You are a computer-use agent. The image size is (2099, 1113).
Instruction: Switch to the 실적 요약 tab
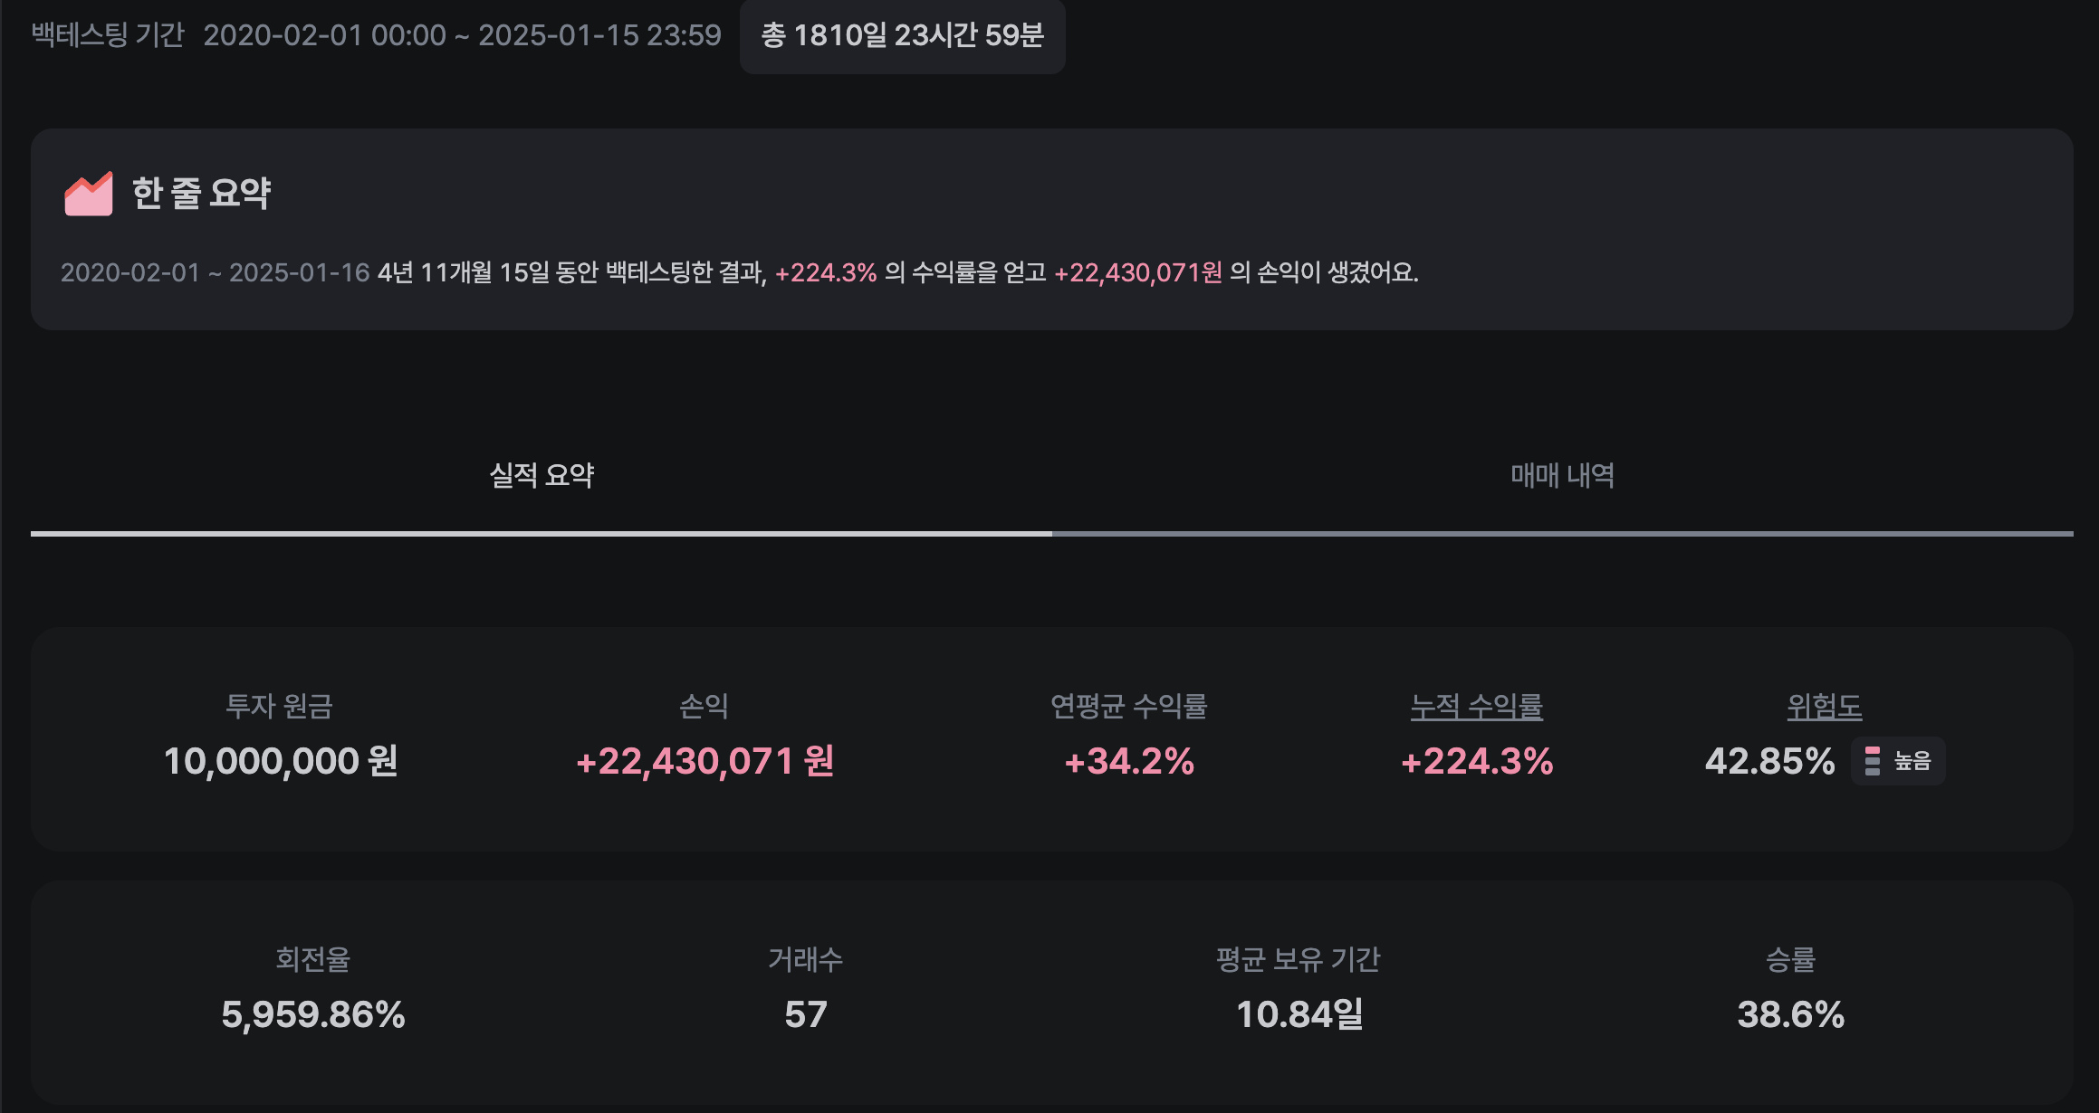542,476
